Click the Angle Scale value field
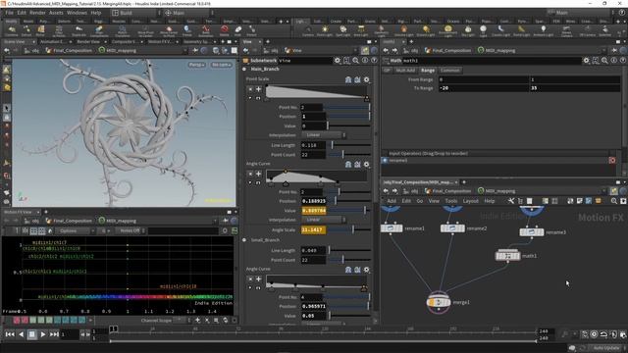Screen dimensions: 628x353 (x=313, y=229)
